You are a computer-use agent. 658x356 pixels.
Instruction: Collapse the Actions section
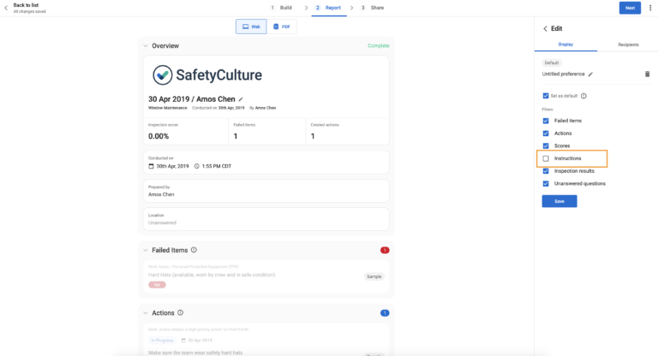coord(146,313)
